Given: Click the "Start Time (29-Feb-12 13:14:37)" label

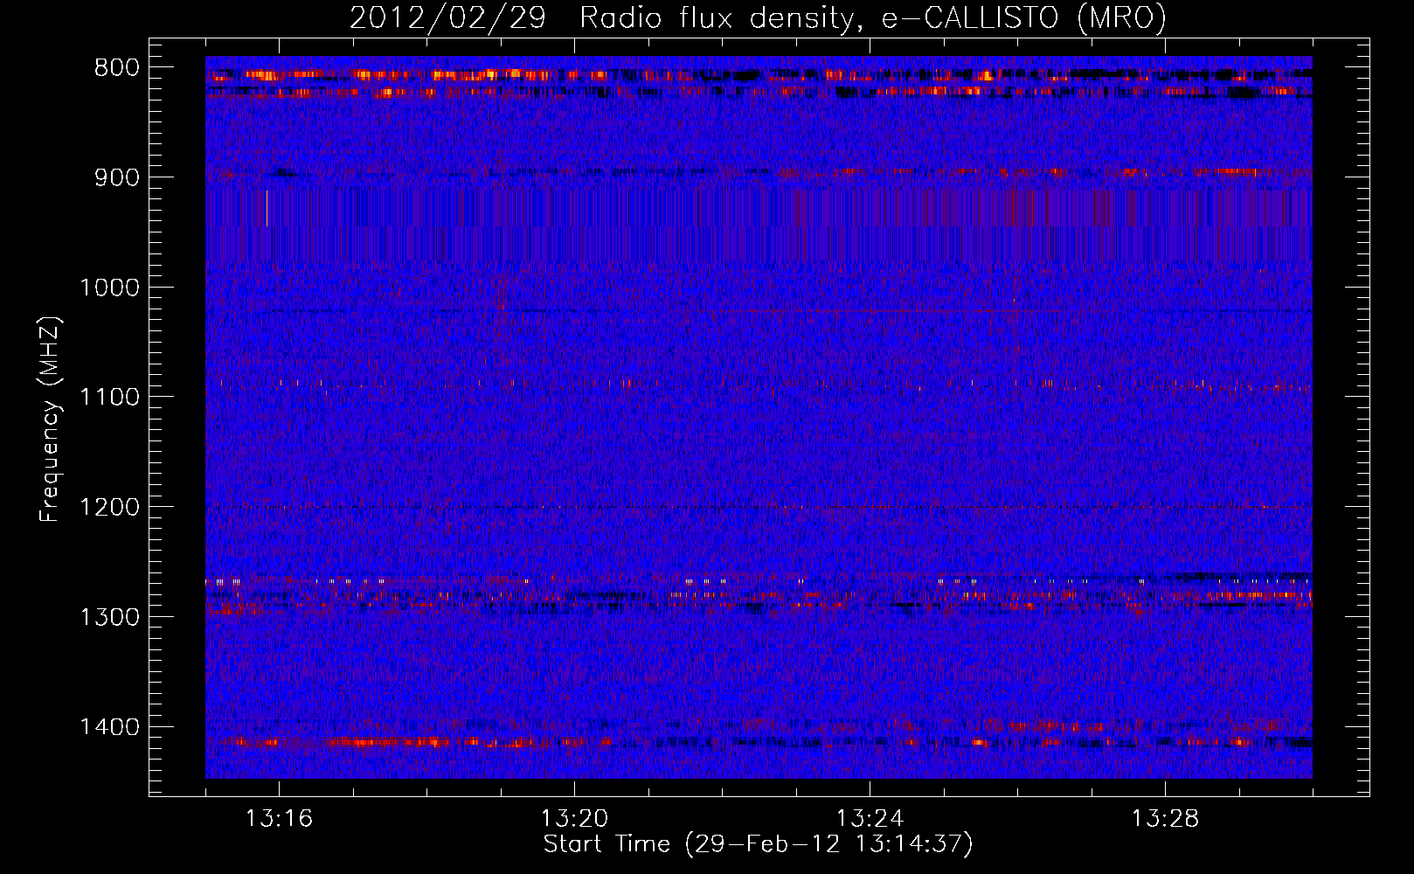Looking at the screenshot, I should tap(758, 845).
